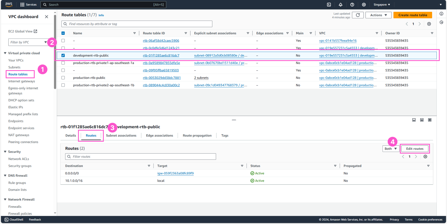Minimize the details split panel
The image size is (447, 224).
click(414, 120)
